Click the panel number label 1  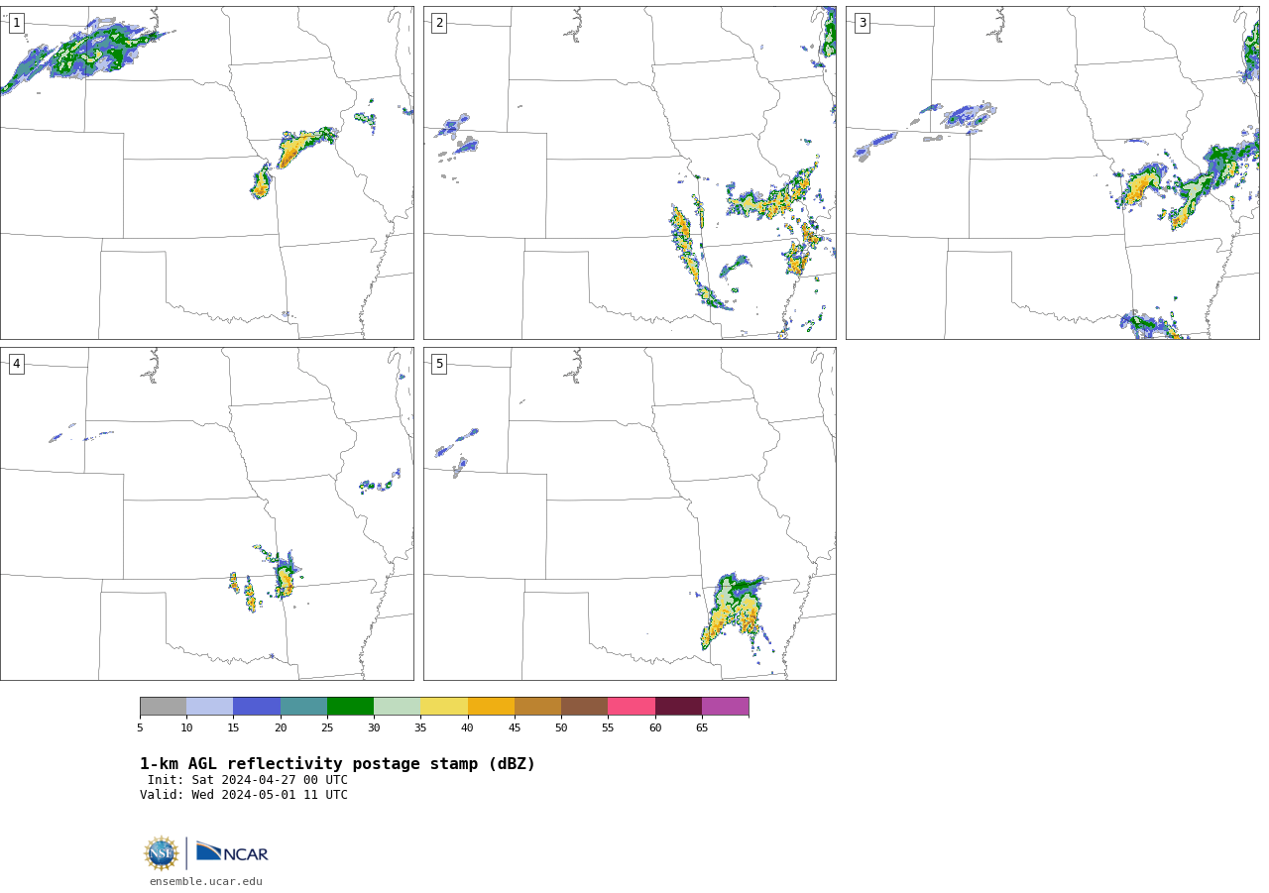point(16,23)
